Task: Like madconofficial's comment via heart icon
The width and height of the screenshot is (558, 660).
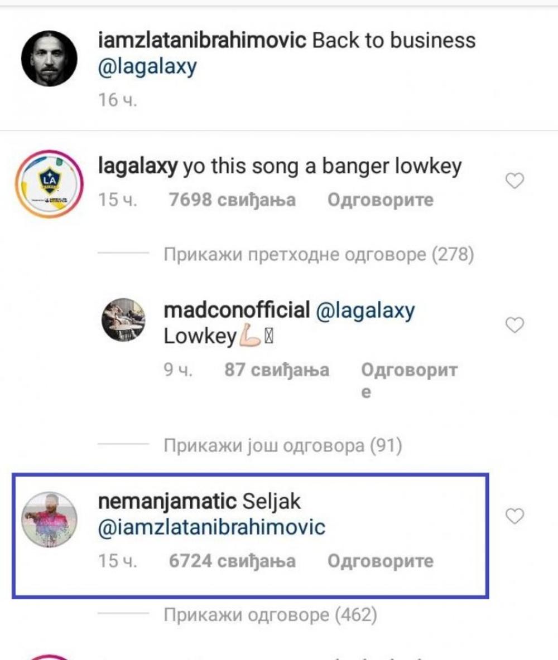Action: [x=514, y=326]
